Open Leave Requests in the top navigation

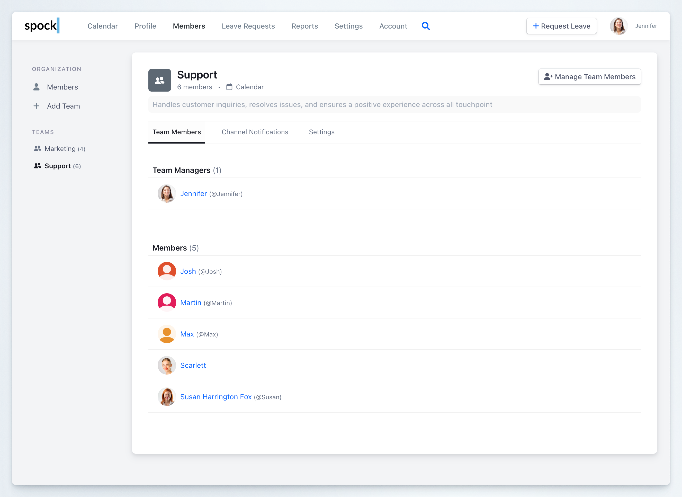pos(248,26)
